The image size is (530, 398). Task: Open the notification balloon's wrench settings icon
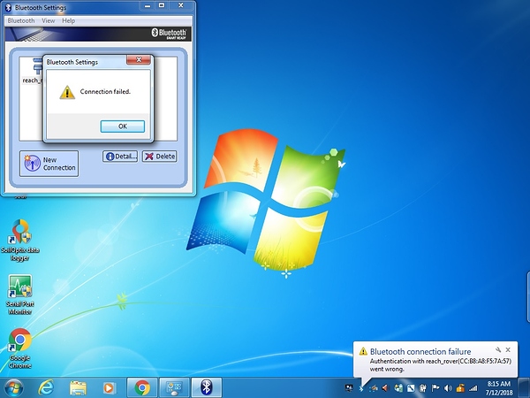pos(498,350)
